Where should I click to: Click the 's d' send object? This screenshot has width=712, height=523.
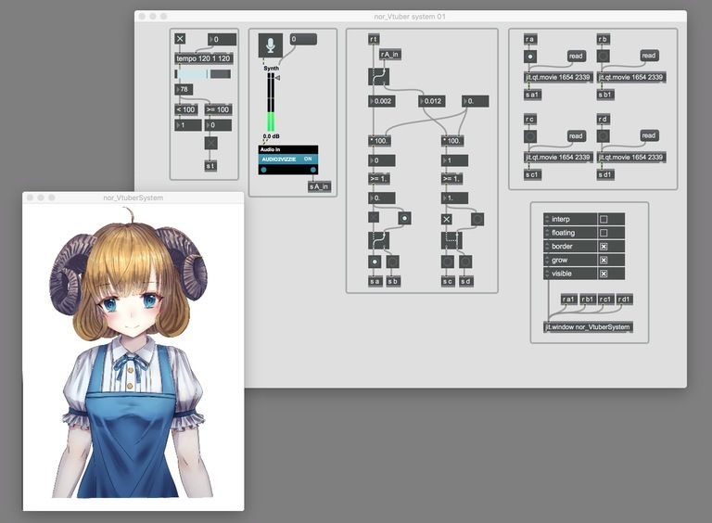point(466,282)
